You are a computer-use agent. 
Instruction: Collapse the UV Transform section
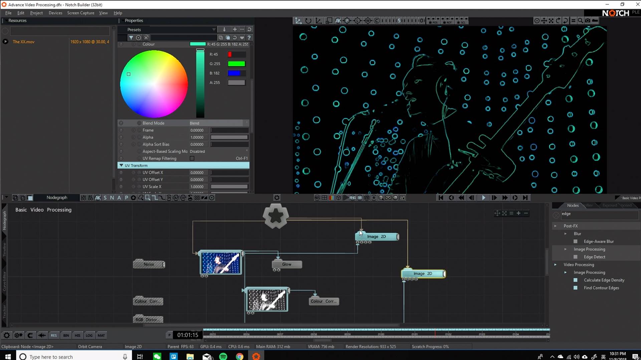121,165
